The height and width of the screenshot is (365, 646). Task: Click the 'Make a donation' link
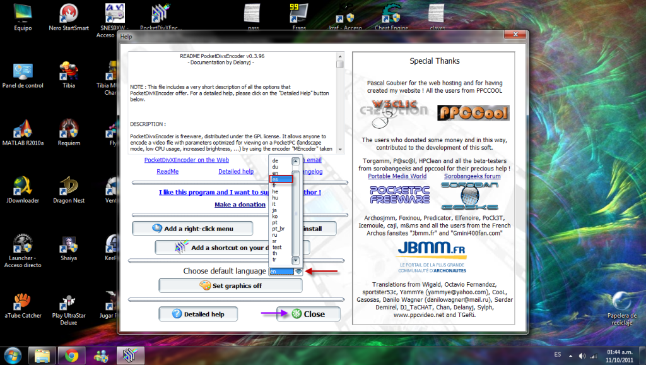240,205
